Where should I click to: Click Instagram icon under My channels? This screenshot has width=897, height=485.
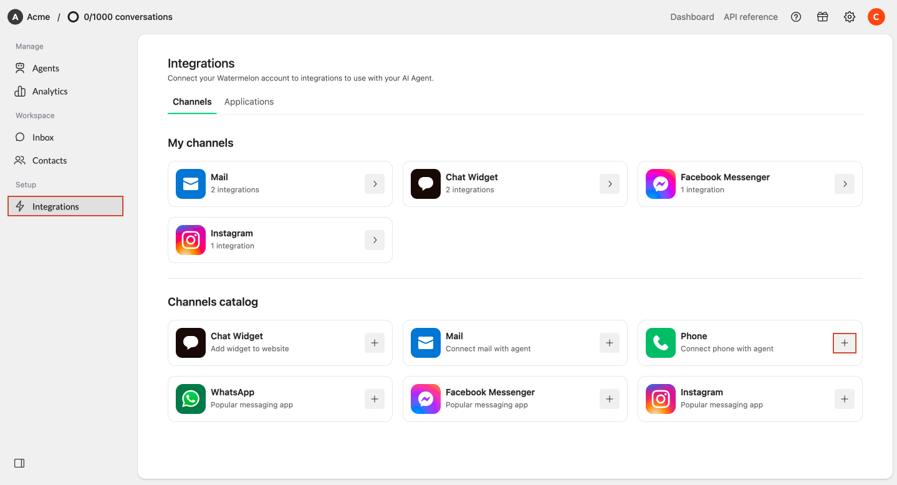191,240
